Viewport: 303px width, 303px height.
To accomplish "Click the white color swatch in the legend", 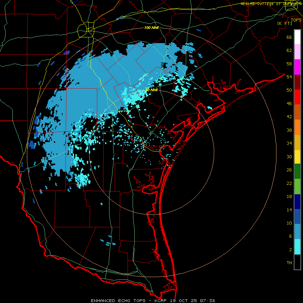I will 297,37.
